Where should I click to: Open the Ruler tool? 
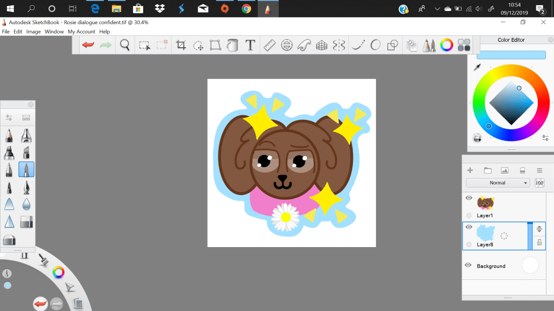269,45
